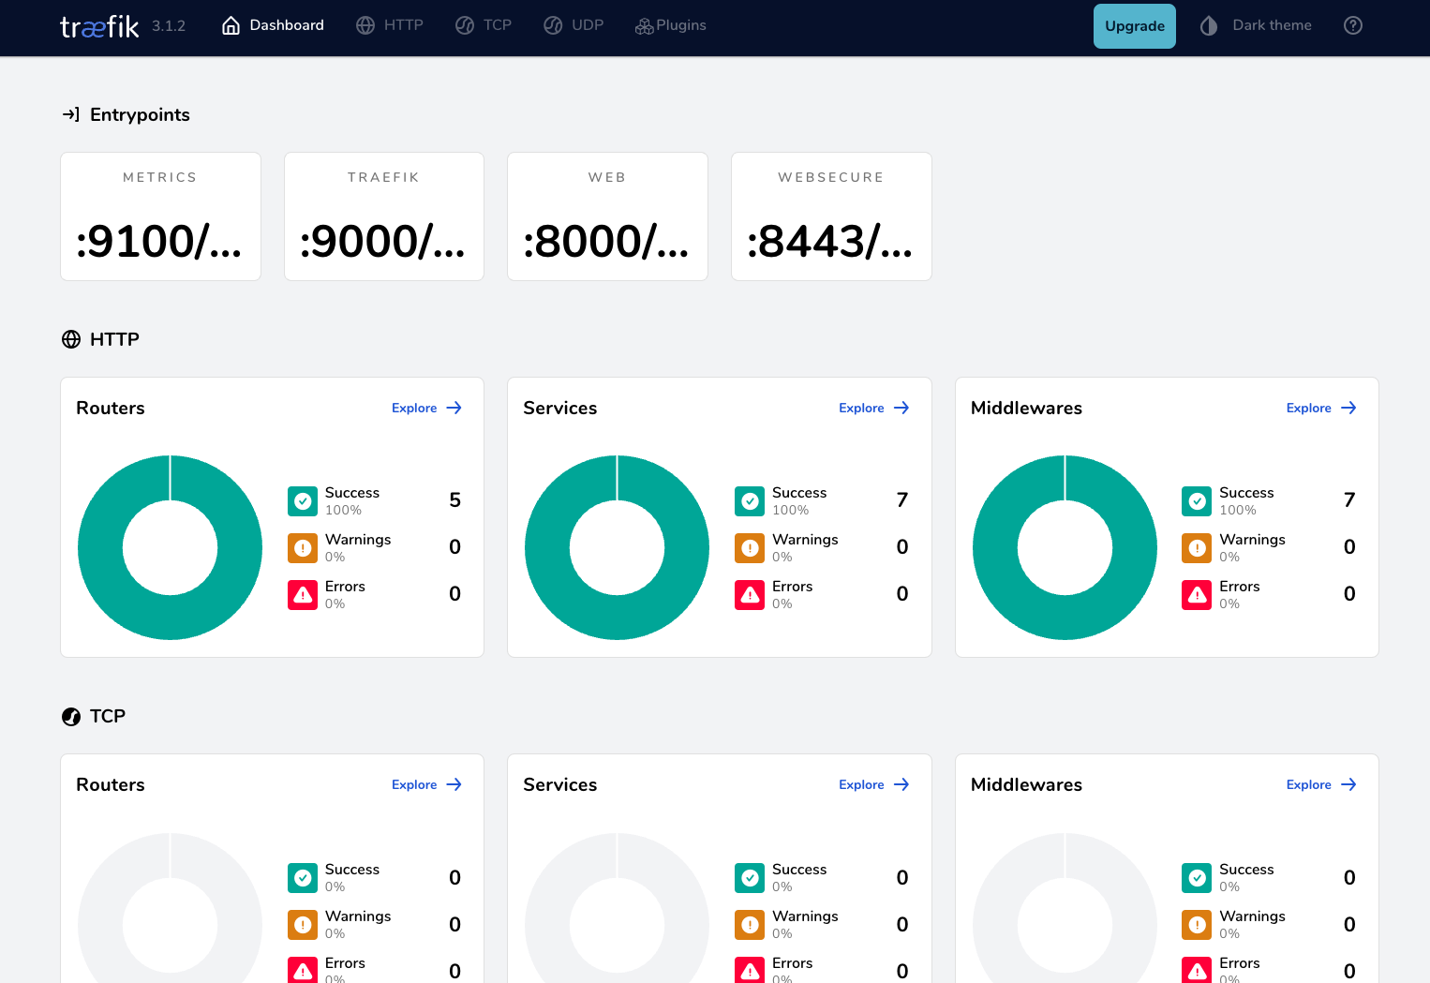Click the Dashboard home icon
The image size is (1430, 983).
[x=231, y=25]
